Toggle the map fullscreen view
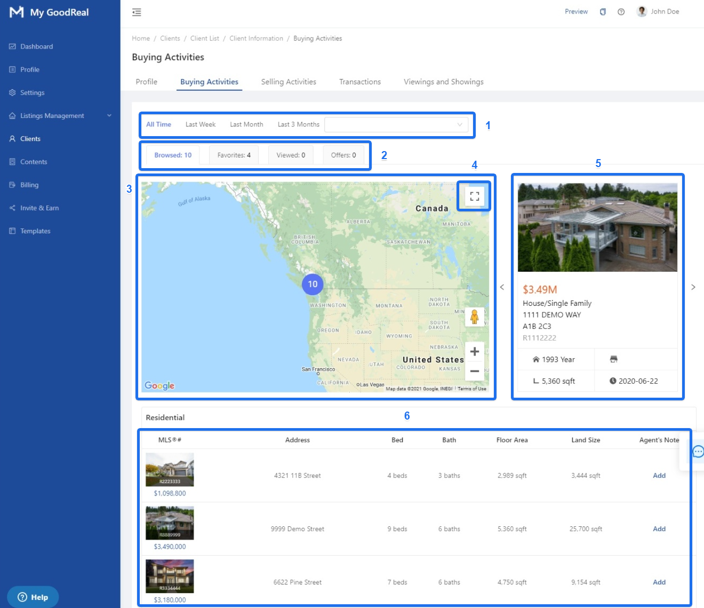The height and width of the screenshot is (608, 704). [474, 196]
